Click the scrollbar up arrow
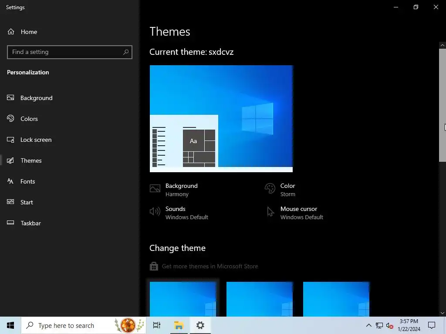This screenshot has height=334, width=446. pyautogui.click(x=443, y=45)
